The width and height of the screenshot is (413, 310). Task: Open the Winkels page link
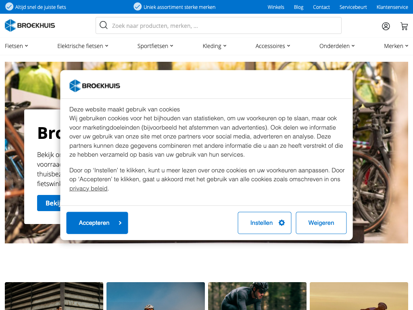276,7
